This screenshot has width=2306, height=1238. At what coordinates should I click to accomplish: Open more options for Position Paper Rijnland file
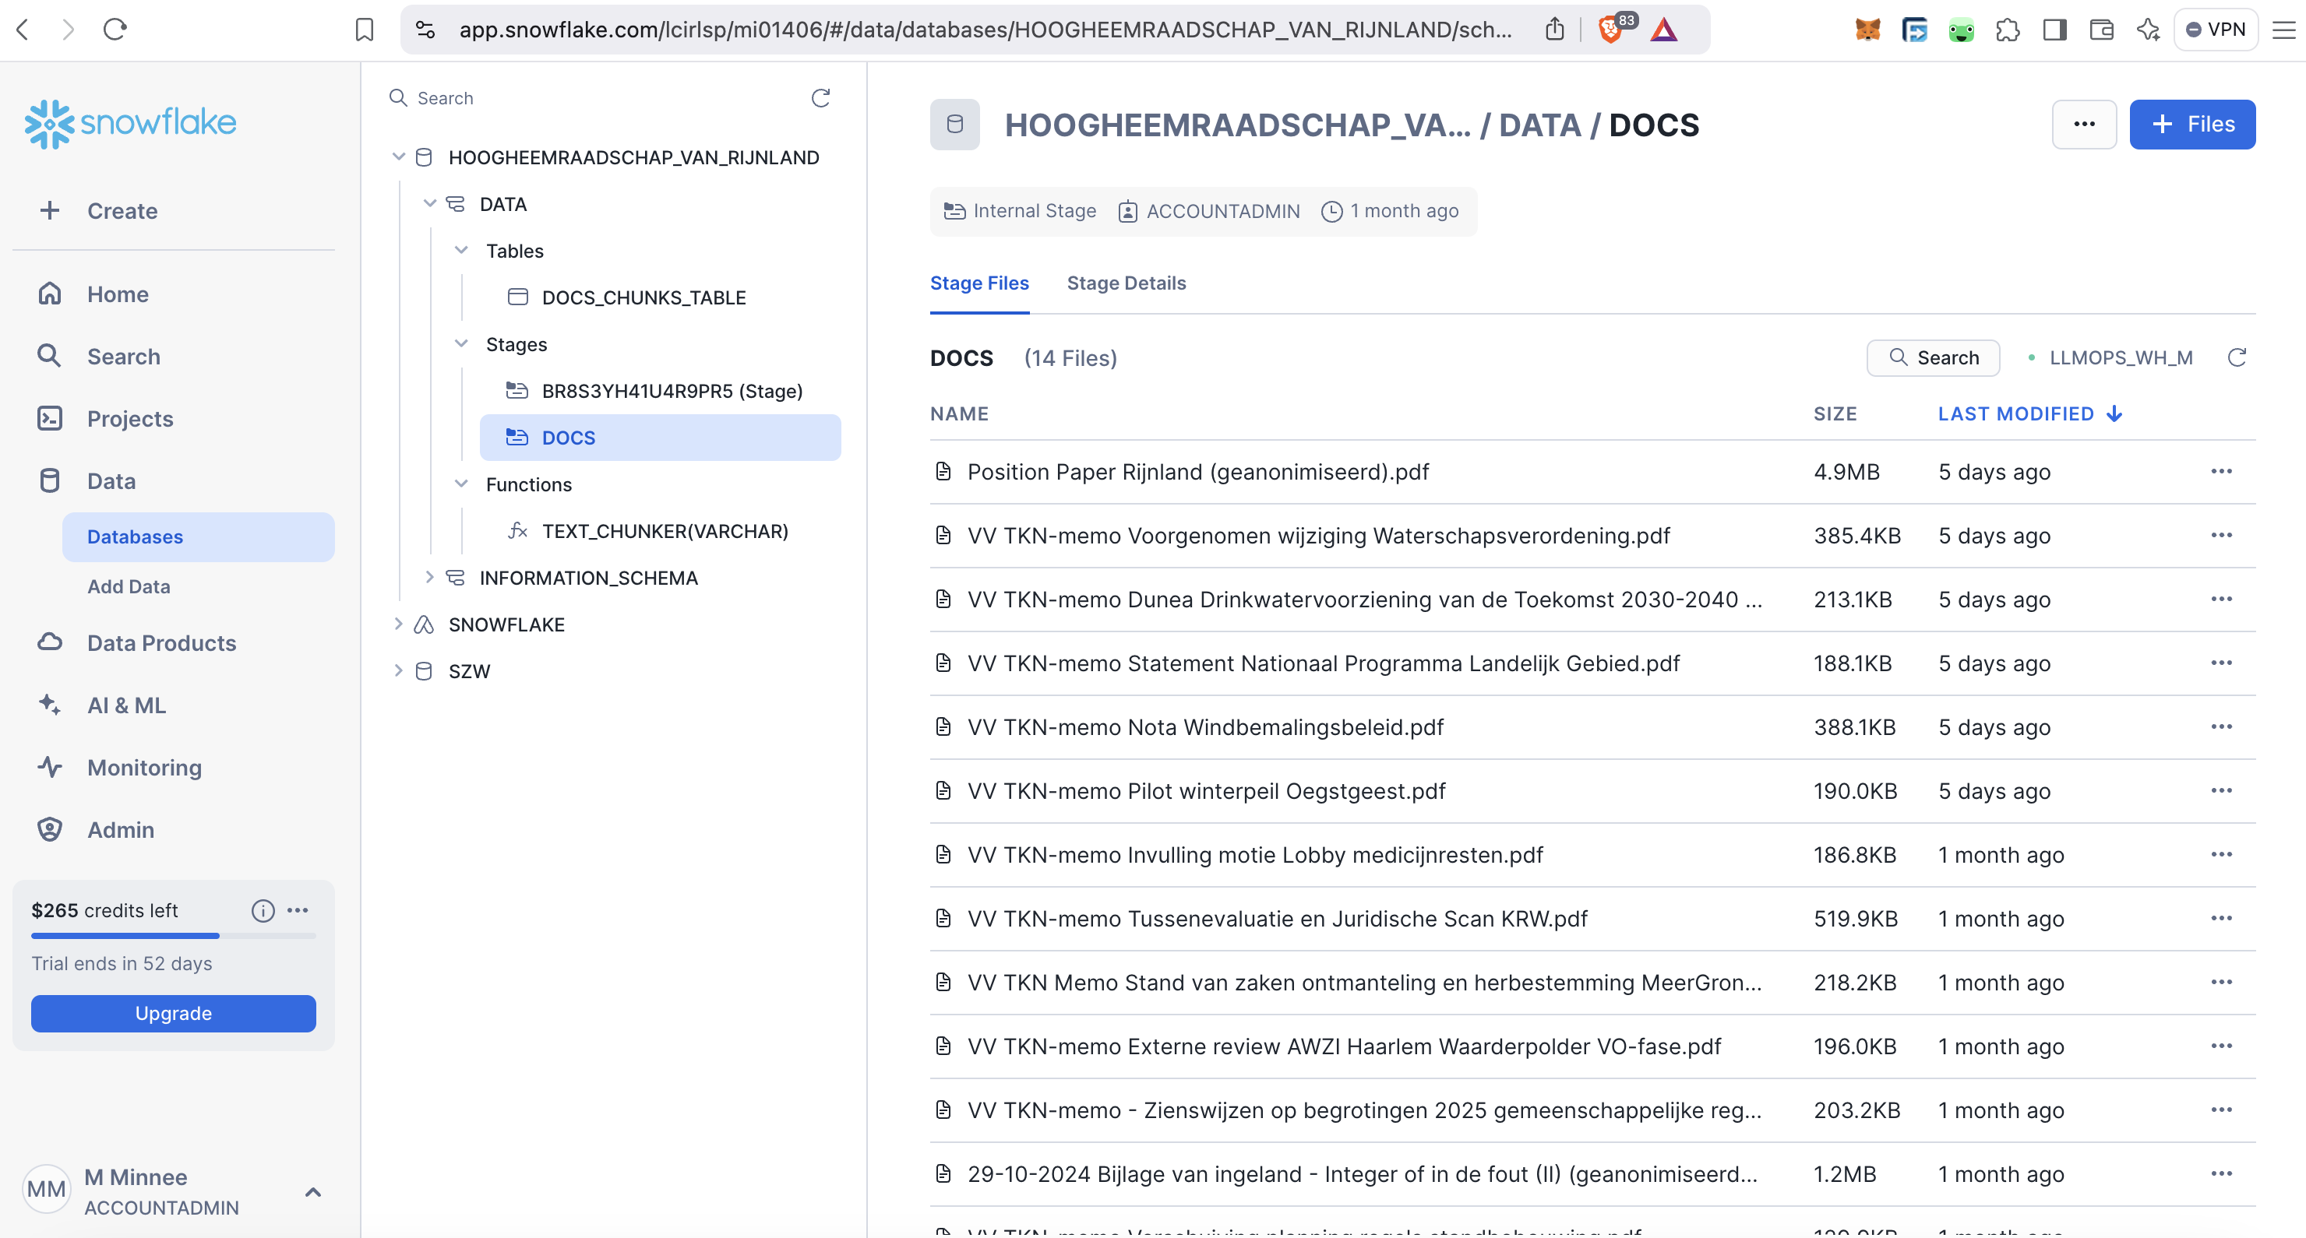click(2221, 471)
